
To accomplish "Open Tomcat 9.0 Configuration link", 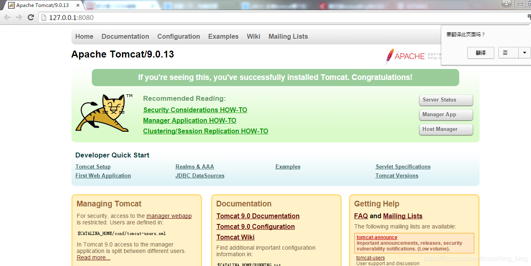I will pos(256,226).
